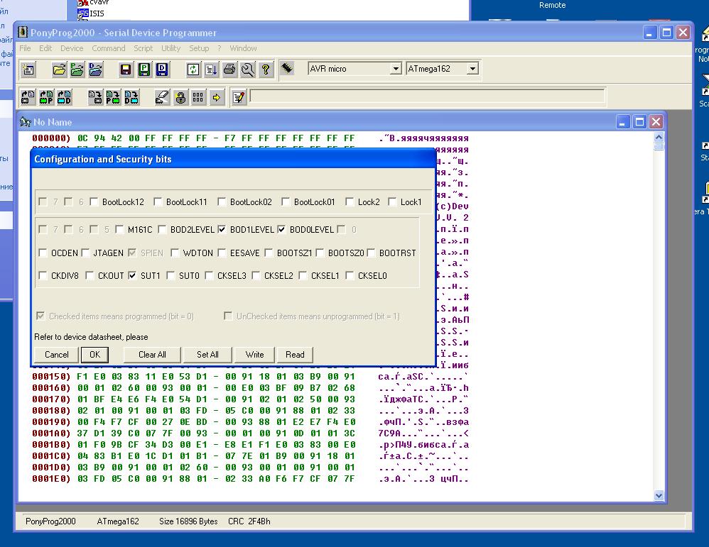
Task: Open the Setup menu
Action: (199, 48)
